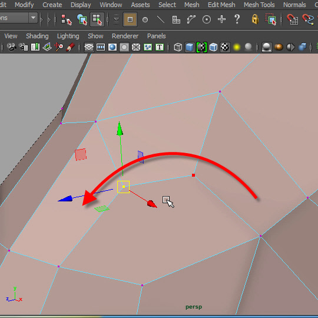The width and height of the screenshot is (318, 318).
Task: Toggle the resolution gate icon
Action: pos(112,48)
